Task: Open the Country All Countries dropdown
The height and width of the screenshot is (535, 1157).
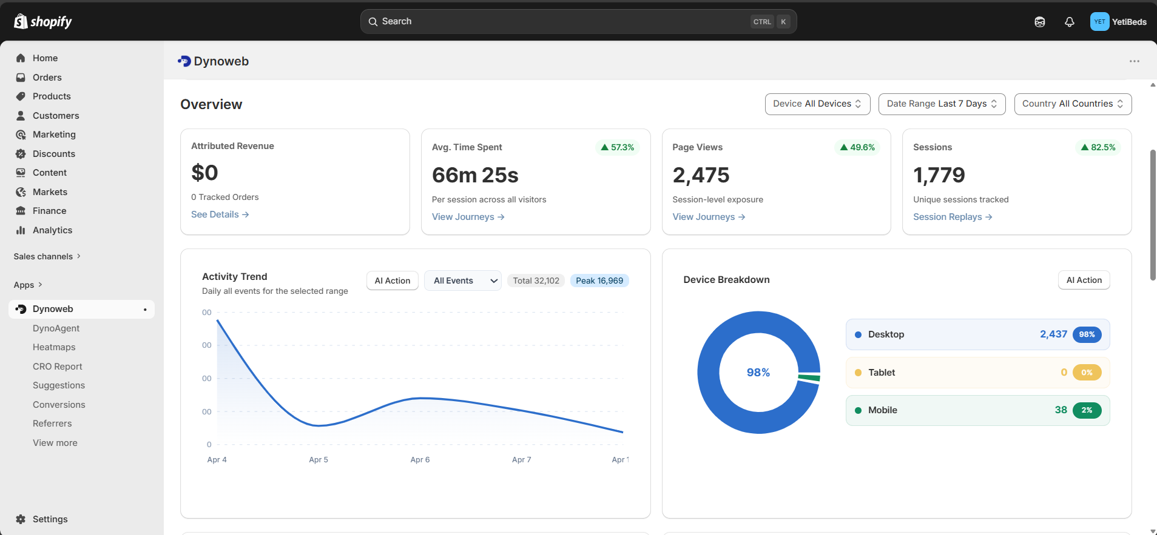Action: pos(1072,104)
